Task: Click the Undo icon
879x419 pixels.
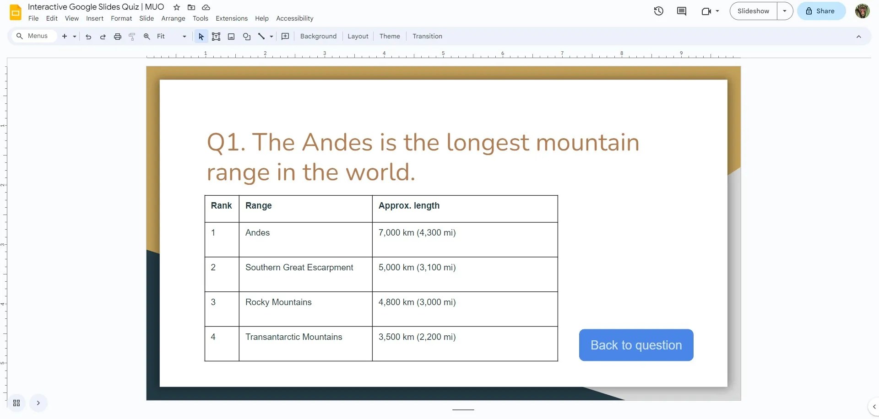Action: click(88, 36)
